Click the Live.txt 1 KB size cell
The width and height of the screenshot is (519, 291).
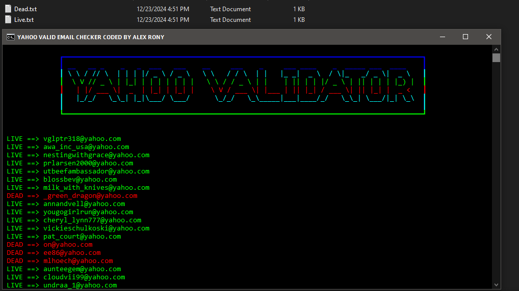point(299,19)
